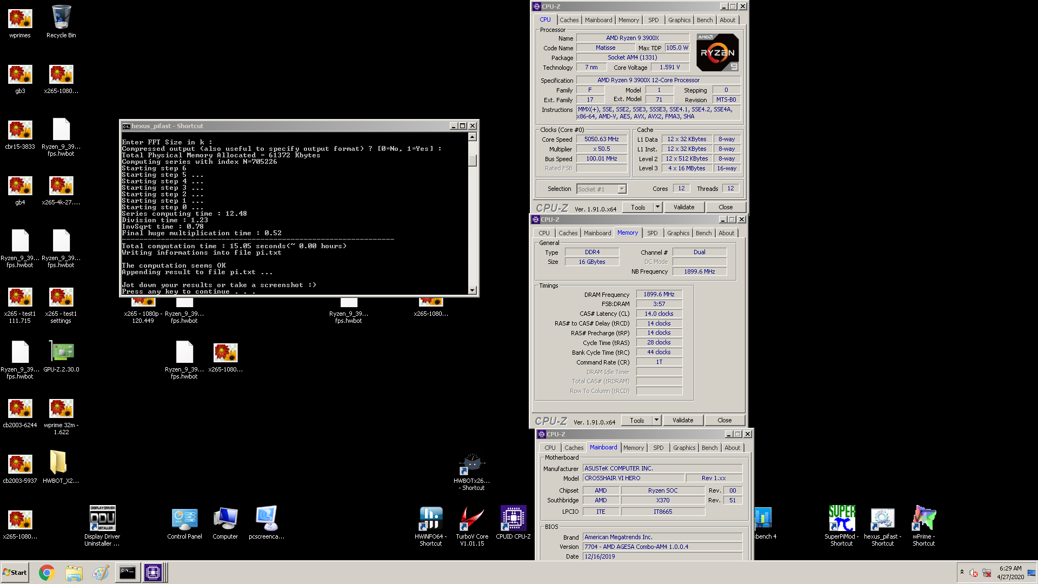Screen dimensions: 1038x584
Task: Select x265-4k-27 desktop icon
Action: (x=61, y=190)
